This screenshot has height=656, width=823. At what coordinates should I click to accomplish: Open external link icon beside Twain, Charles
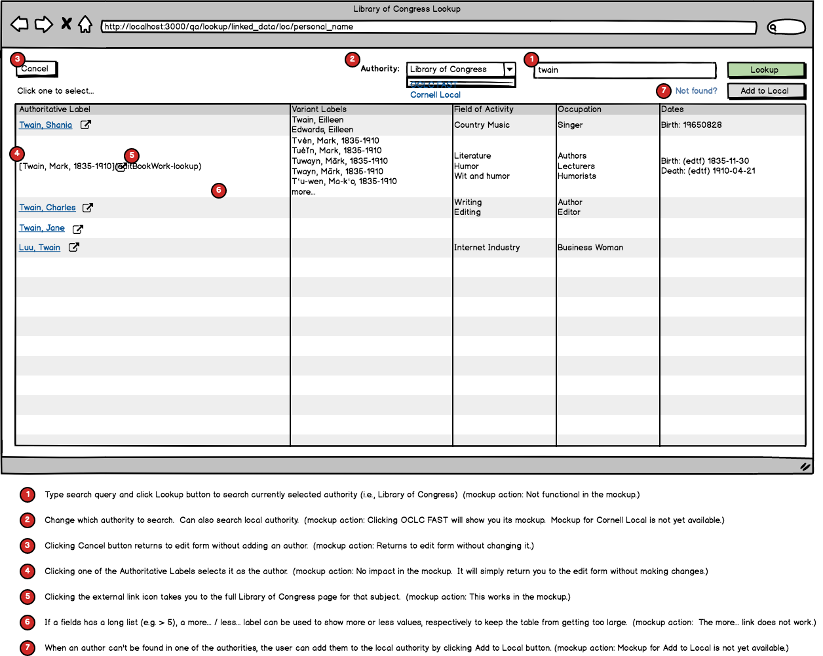(88, 208)
